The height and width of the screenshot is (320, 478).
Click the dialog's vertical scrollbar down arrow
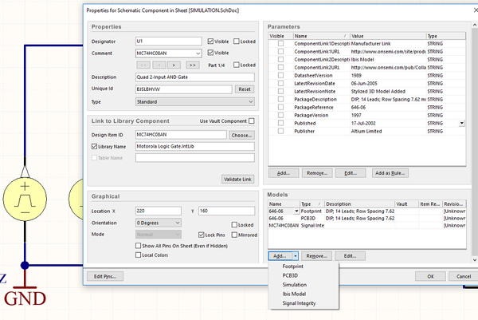(x=475, y=260)
